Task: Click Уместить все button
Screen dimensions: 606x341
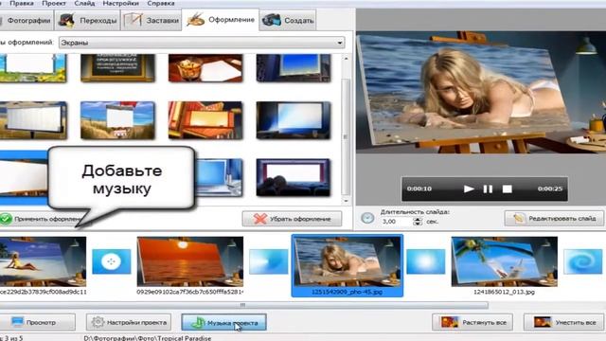Action: [x=564, y=322]
